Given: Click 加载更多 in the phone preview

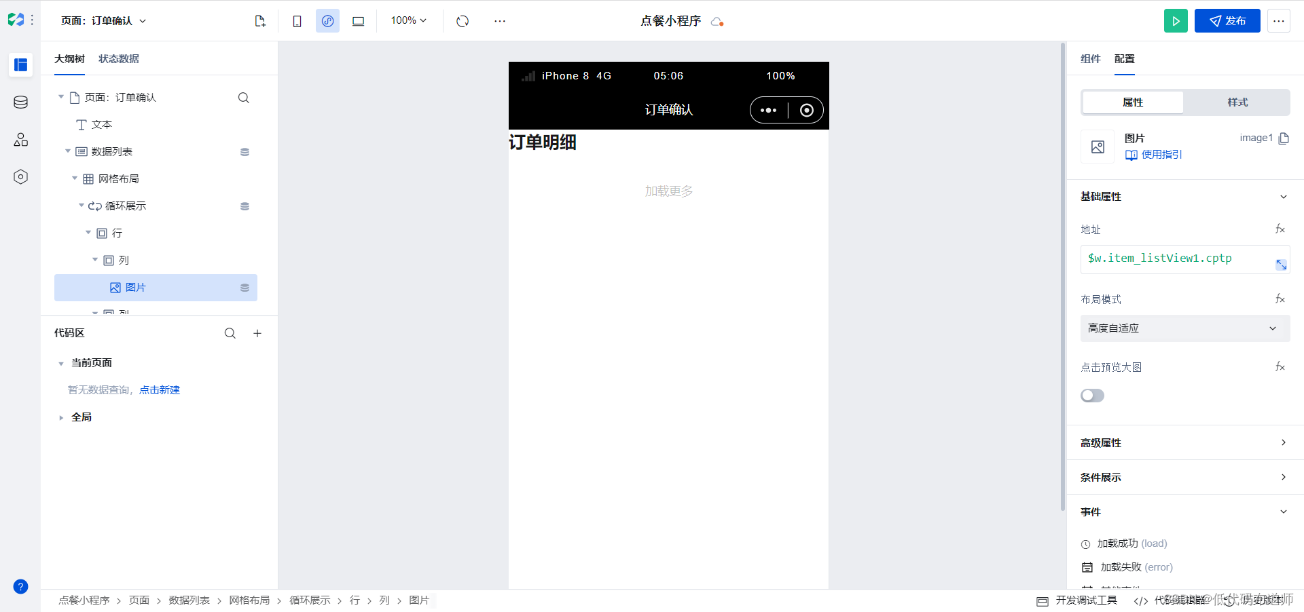Looking at the screenshot, I should (x=669, y=191).
